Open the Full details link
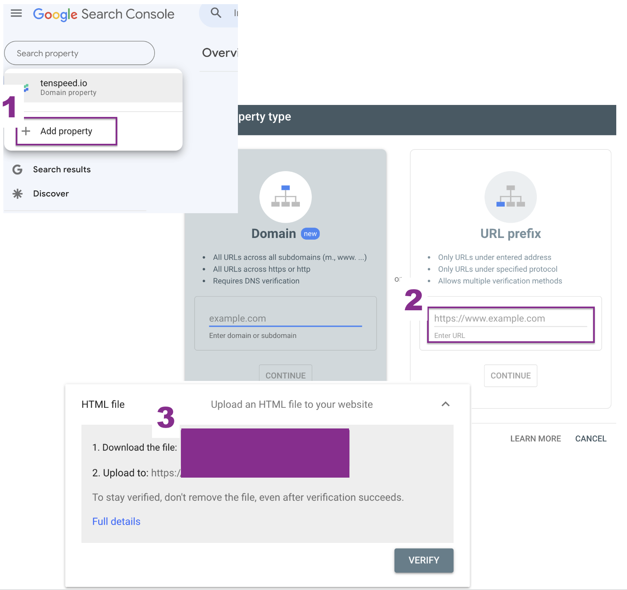This screenshot has height=590, width=627. (x=116, y=521)
